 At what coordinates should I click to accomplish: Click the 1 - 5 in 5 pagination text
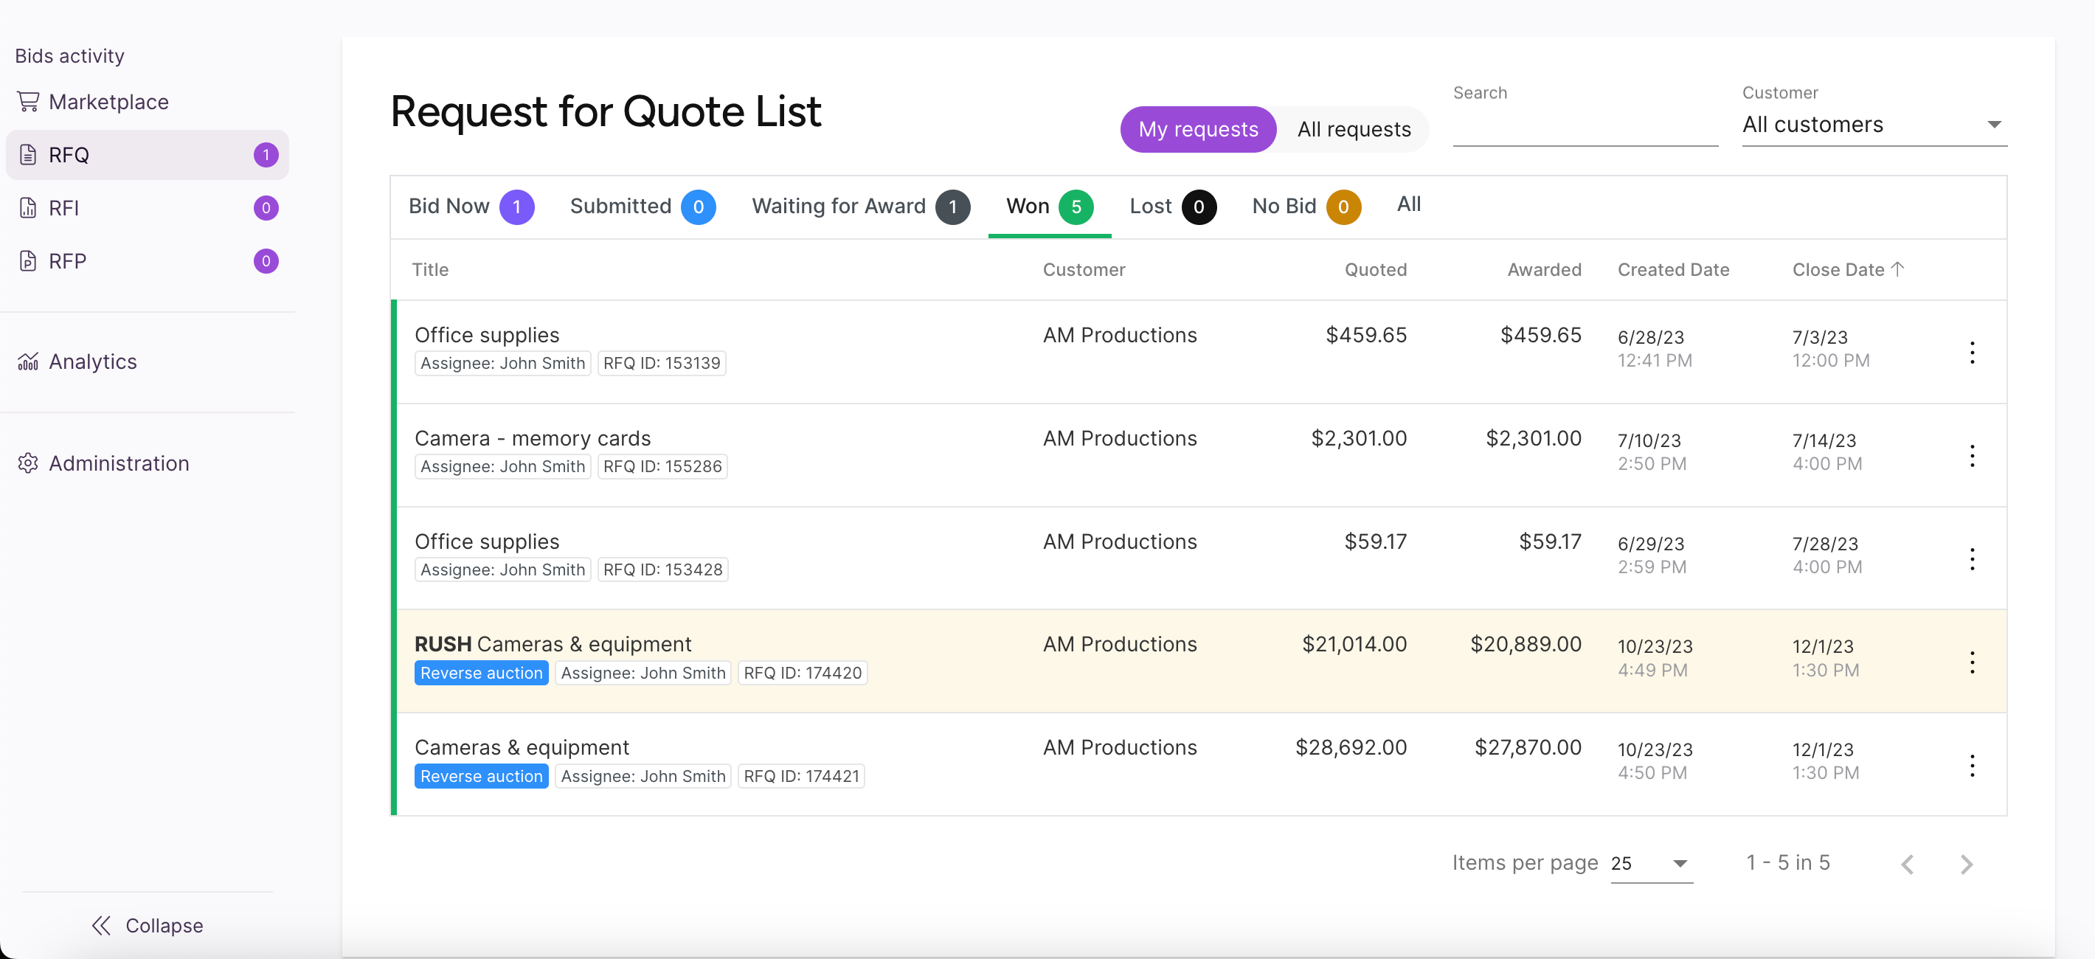(1787, 862)
